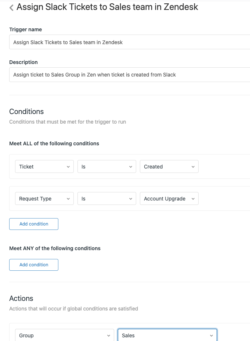Image resolution: width=250 pixels, height=341 pixels.
Task: Click the chevron arrow in the Sales dropdown
Action: [211, 335]
